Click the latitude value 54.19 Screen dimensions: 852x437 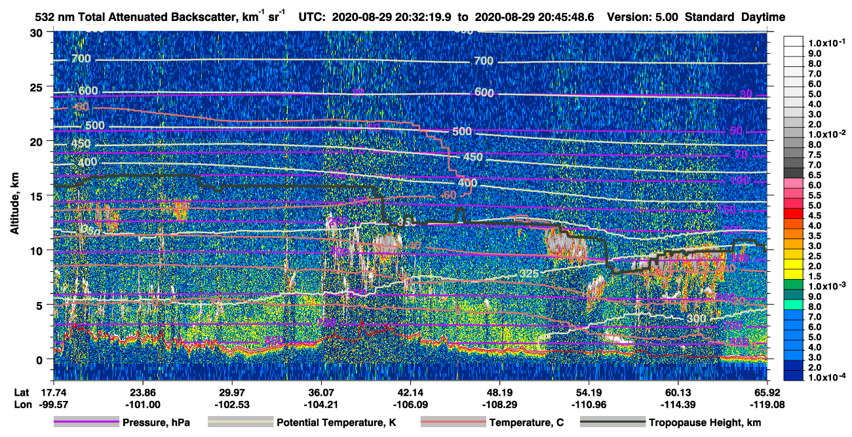tap(589, 392)
